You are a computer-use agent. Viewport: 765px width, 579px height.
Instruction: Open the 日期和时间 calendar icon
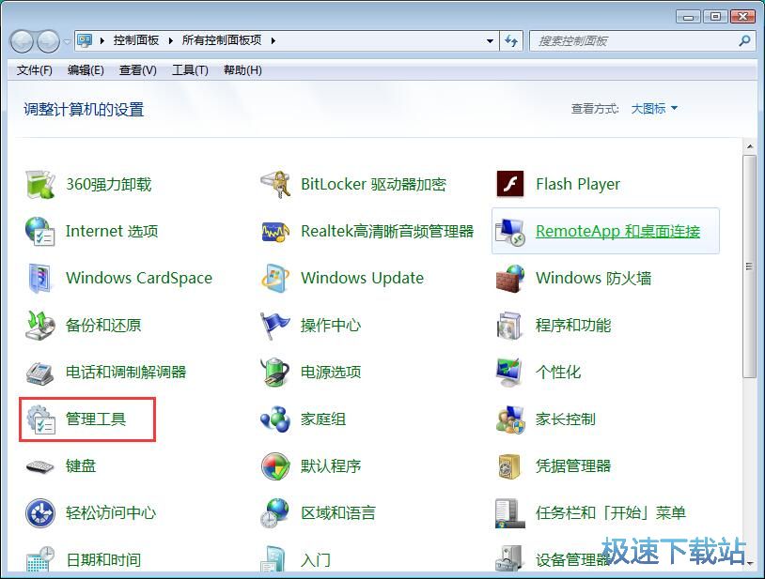(x=39, y=559)
